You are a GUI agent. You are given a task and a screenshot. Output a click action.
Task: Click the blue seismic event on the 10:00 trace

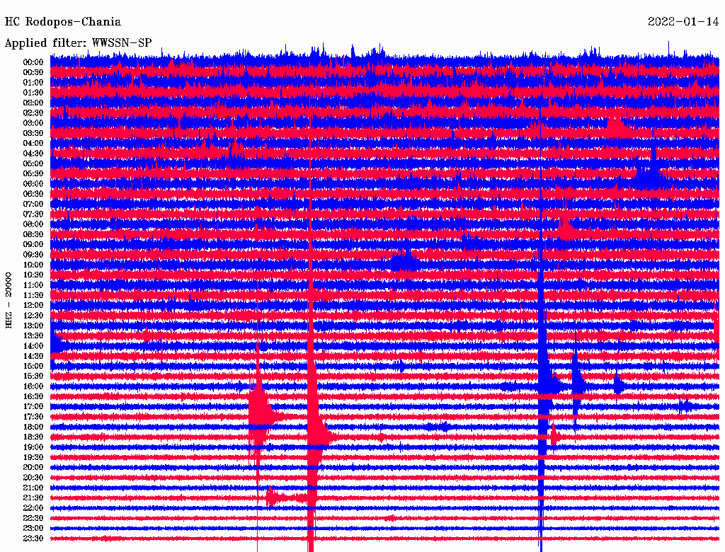(x=404, y=261)
